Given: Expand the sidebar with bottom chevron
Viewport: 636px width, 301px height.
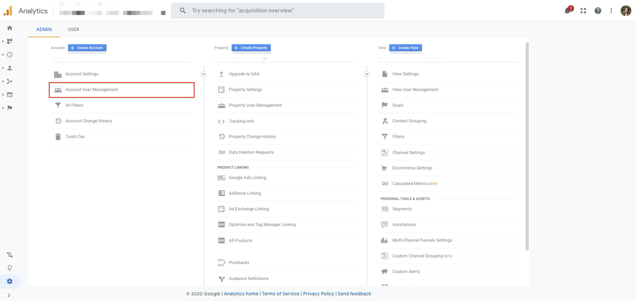Looking at the screenshot, I should 9,295.
